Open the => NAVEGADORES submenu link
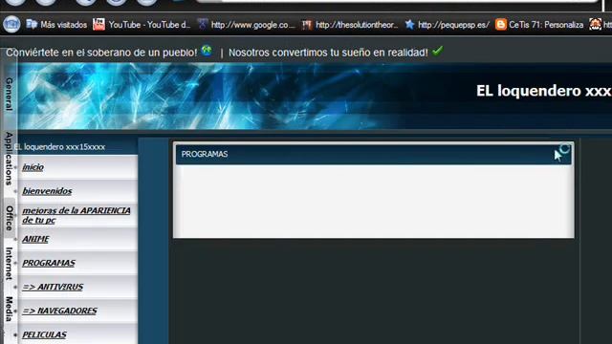The image size is (612, 344). pos(59,311)
